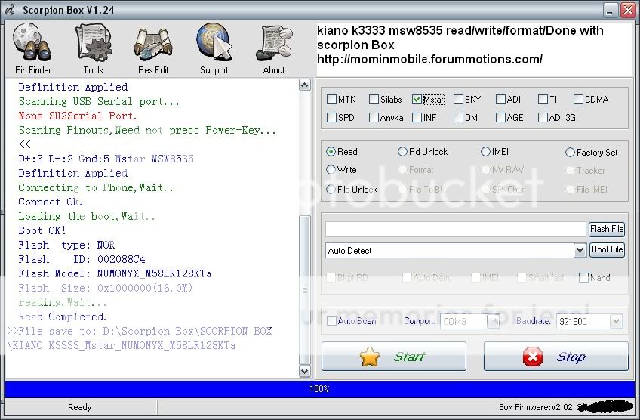The image size is (640, 420).
Task: Click 'None SU2Serial Port.' log line
Action: pos(78,116)
